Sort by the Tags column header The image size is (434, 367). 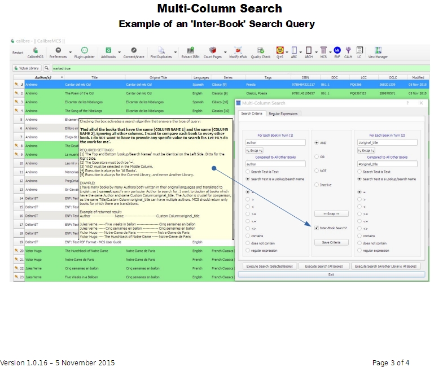268,77
